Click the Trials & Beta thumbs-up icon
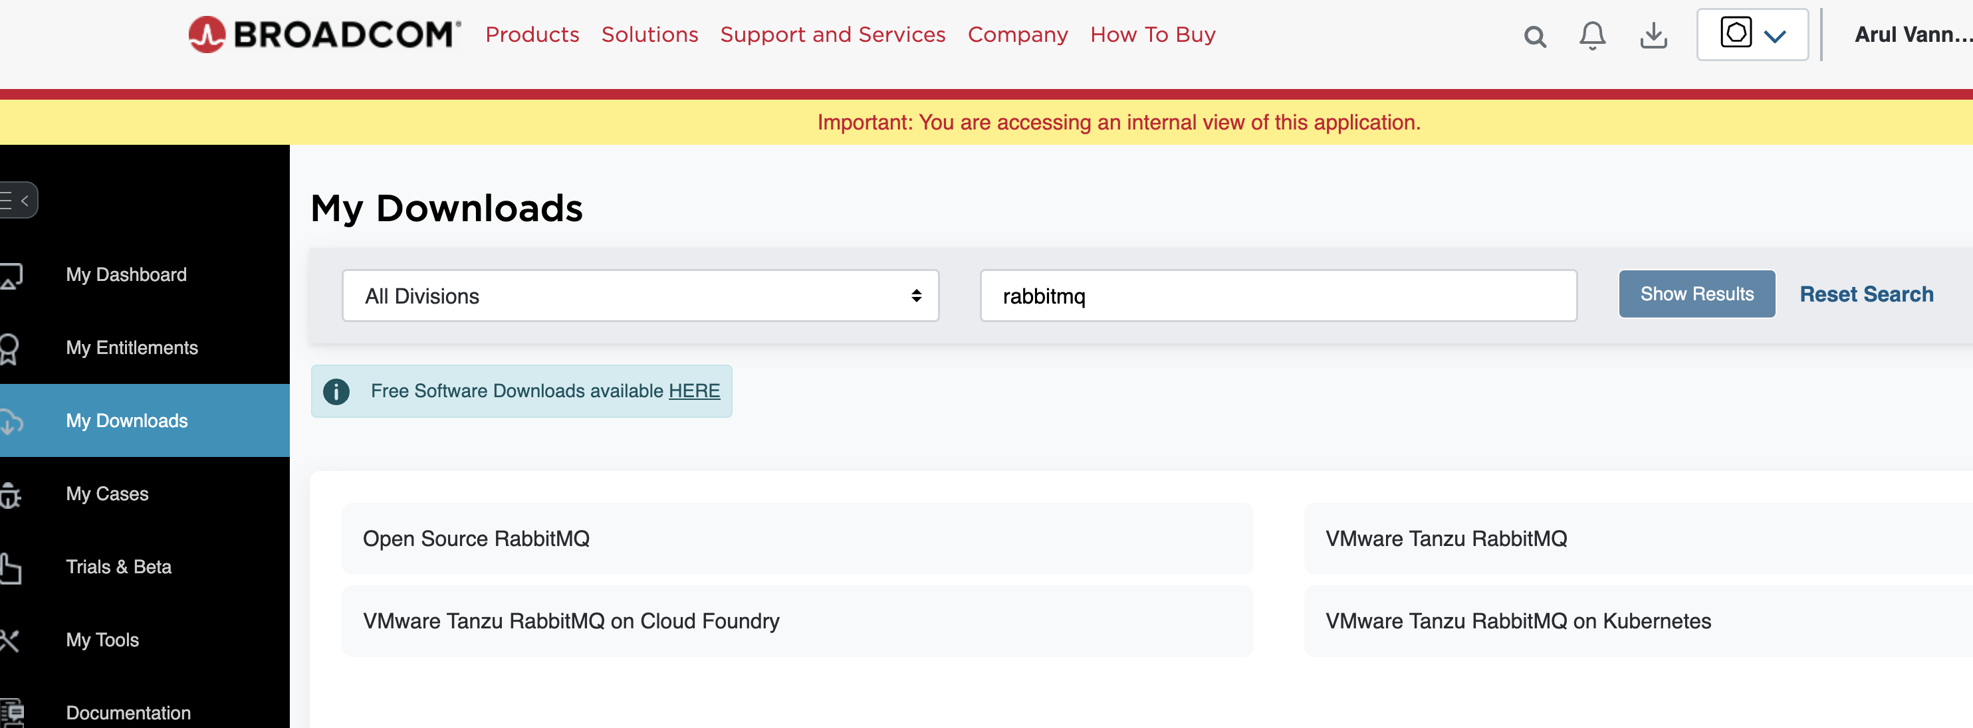This screenshot has width=1973, height=728. (10, 568)
